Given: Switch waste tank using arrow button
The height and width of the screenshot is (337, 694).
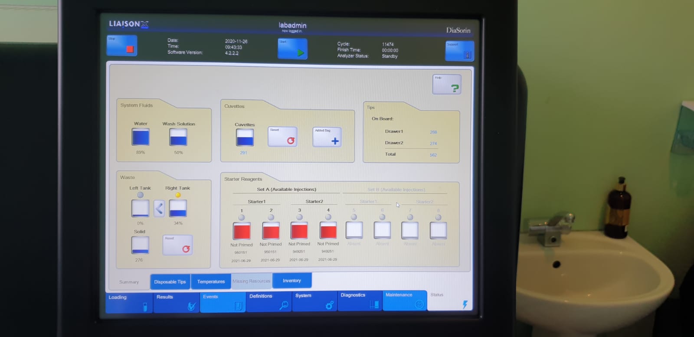Looking at the screenshot, I should [x=159, y=209].
